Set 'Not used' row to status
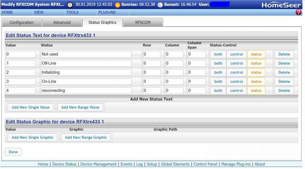Image resolution: width=305 pixels, height=169 pixels. pyautogui.click(x=256, y=54)
